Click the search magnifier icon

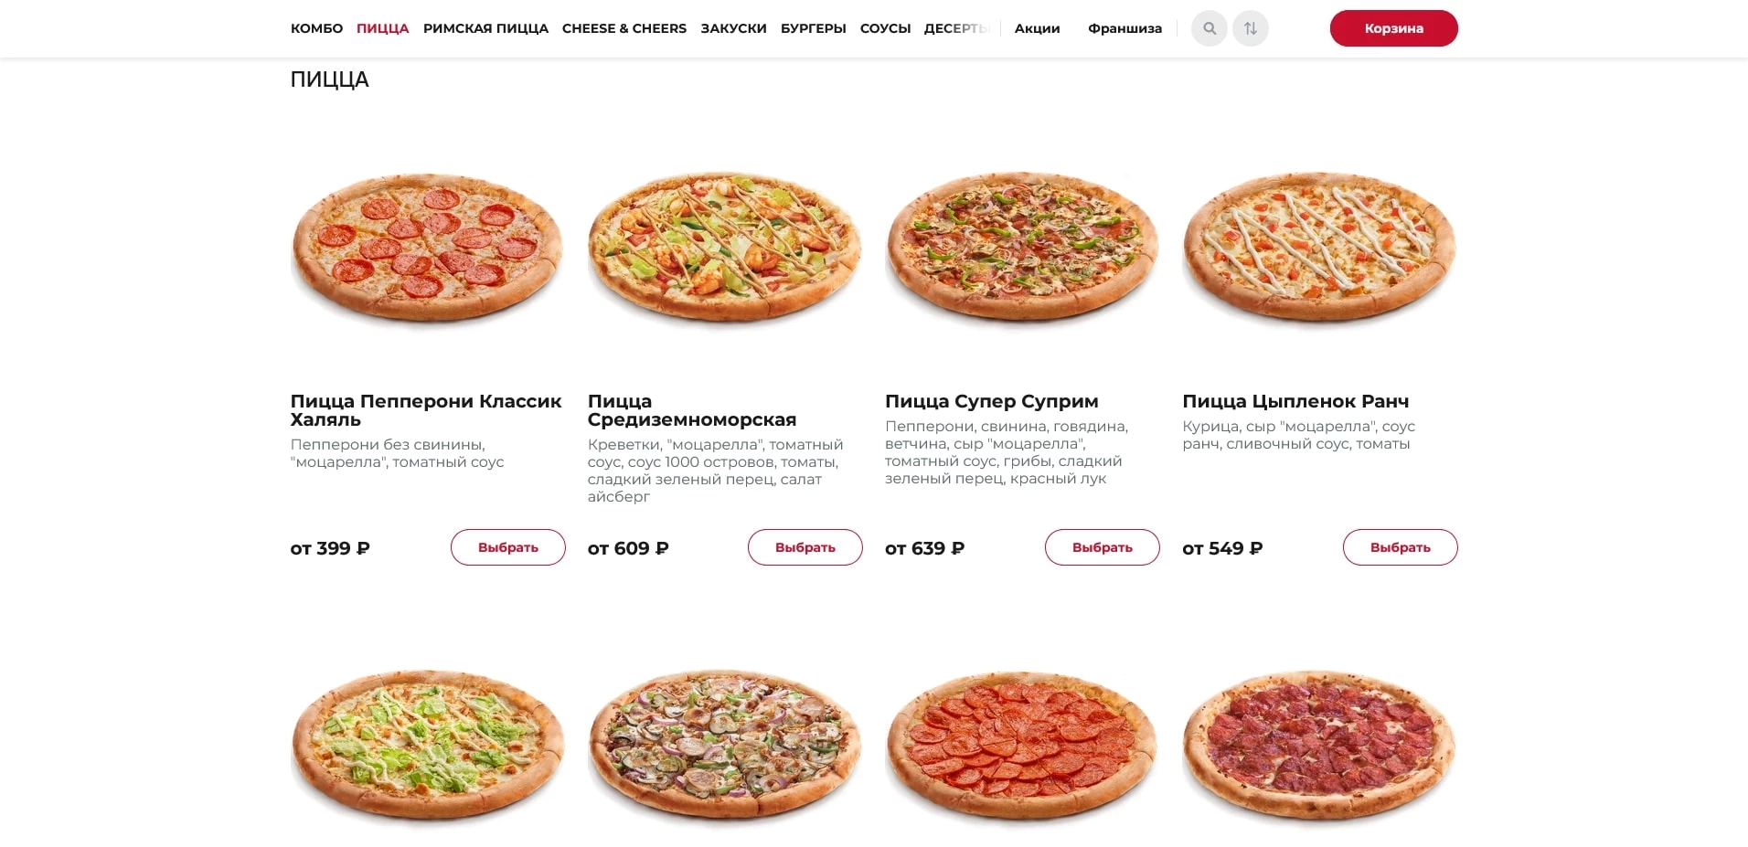[x=1209, y=28]
